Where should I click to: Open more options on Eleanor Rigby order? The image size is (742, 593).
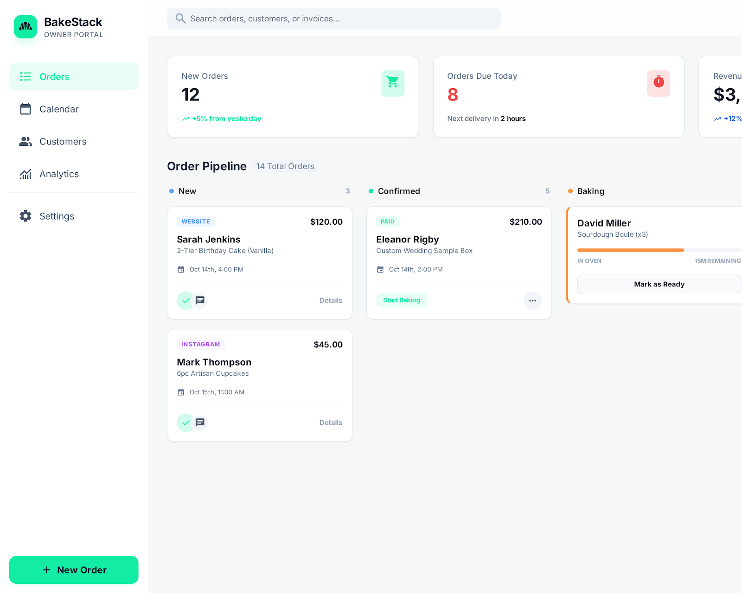(532, 301)
